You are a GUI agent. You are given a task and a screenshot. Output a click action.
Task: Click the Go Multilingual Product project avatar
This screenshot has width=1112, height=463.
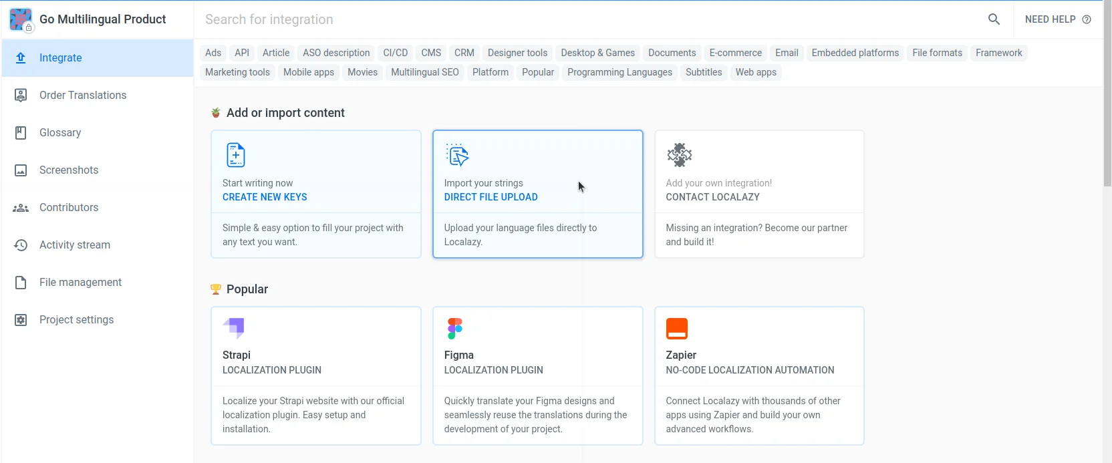pos(21,19)
